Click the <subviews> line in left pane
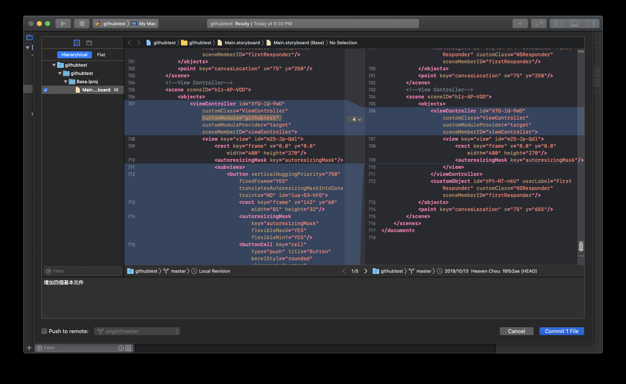 230,167
